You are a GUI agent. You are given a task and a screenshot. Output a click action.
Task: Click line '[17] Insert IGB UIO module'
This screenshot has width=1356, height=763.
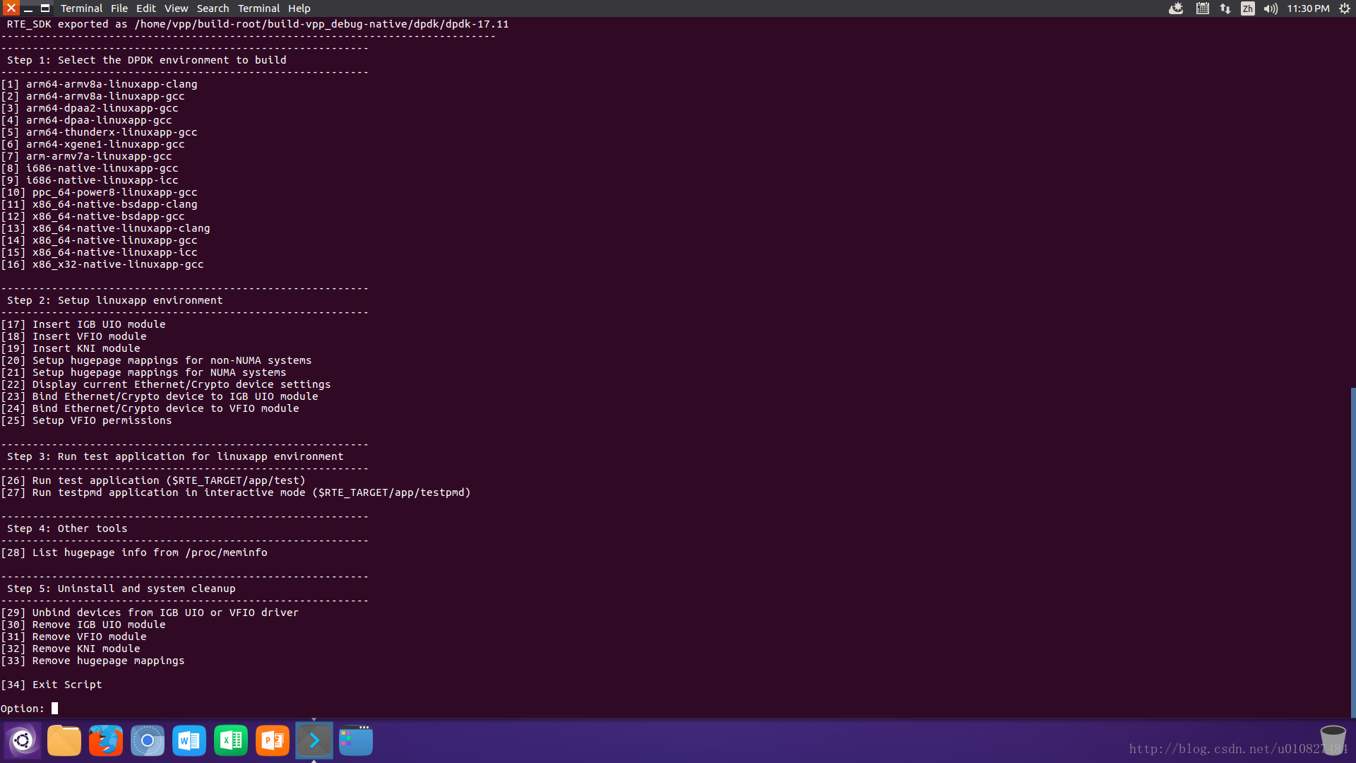click(x=83, y=324)
